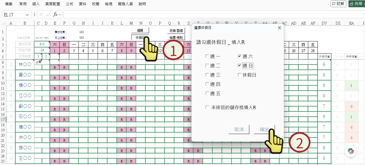Open the 插入 ribbon tab
Screen dimensions: 365x165
36,4
